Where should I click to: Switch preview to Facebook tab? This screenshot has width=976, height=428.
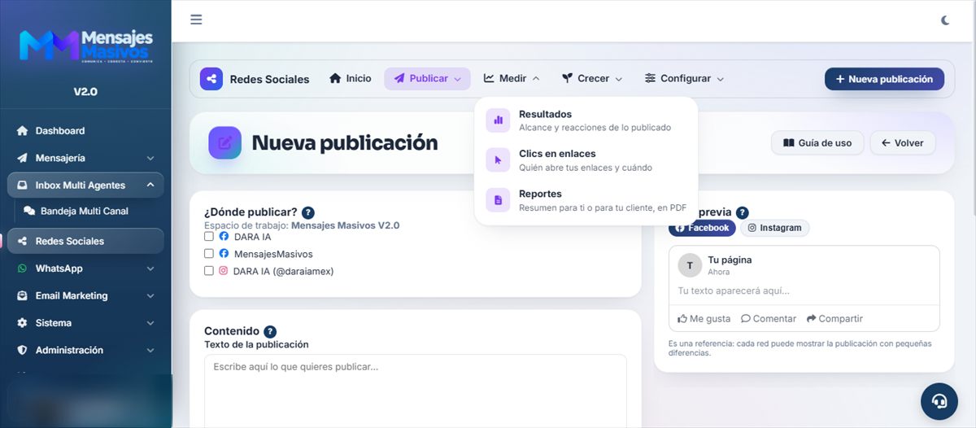702,228
